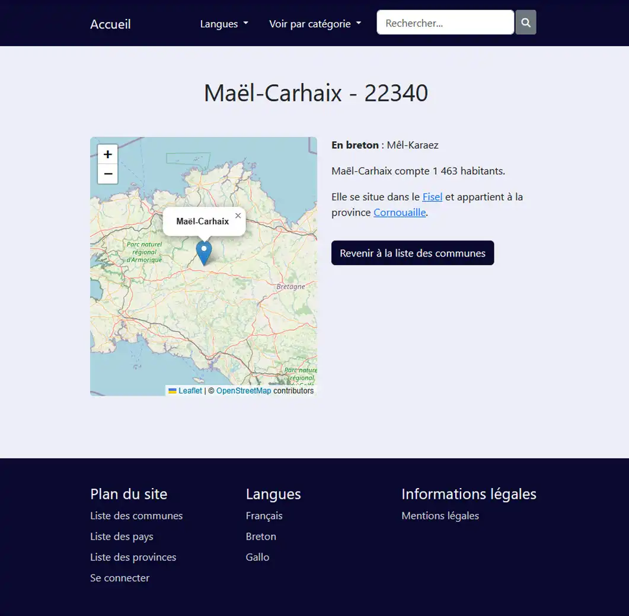Close the Maël-Carhaix map popup
This screenshot has height=616, width=629.
238,216
